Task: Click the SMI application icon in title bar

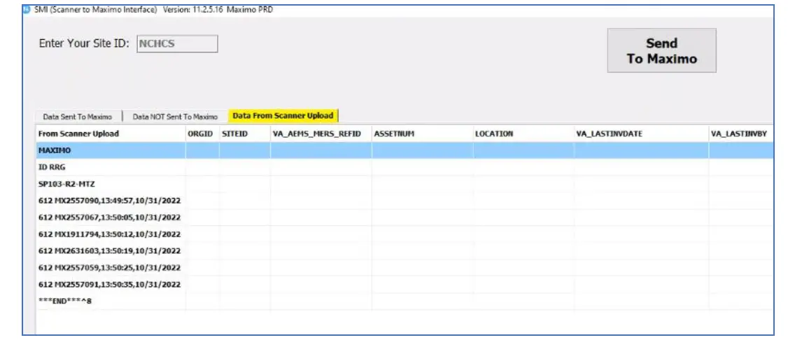Action: [27, 9]
